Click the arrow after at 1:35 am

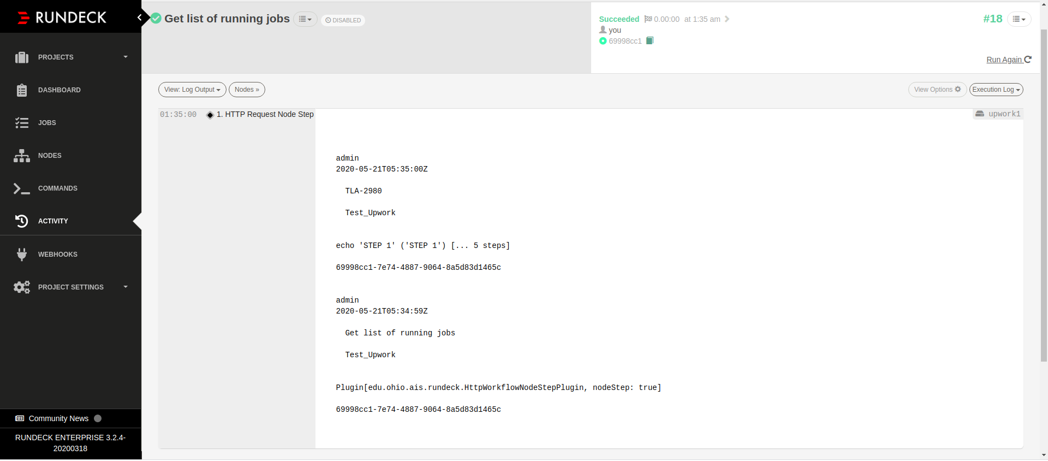(x=727, y=19)
